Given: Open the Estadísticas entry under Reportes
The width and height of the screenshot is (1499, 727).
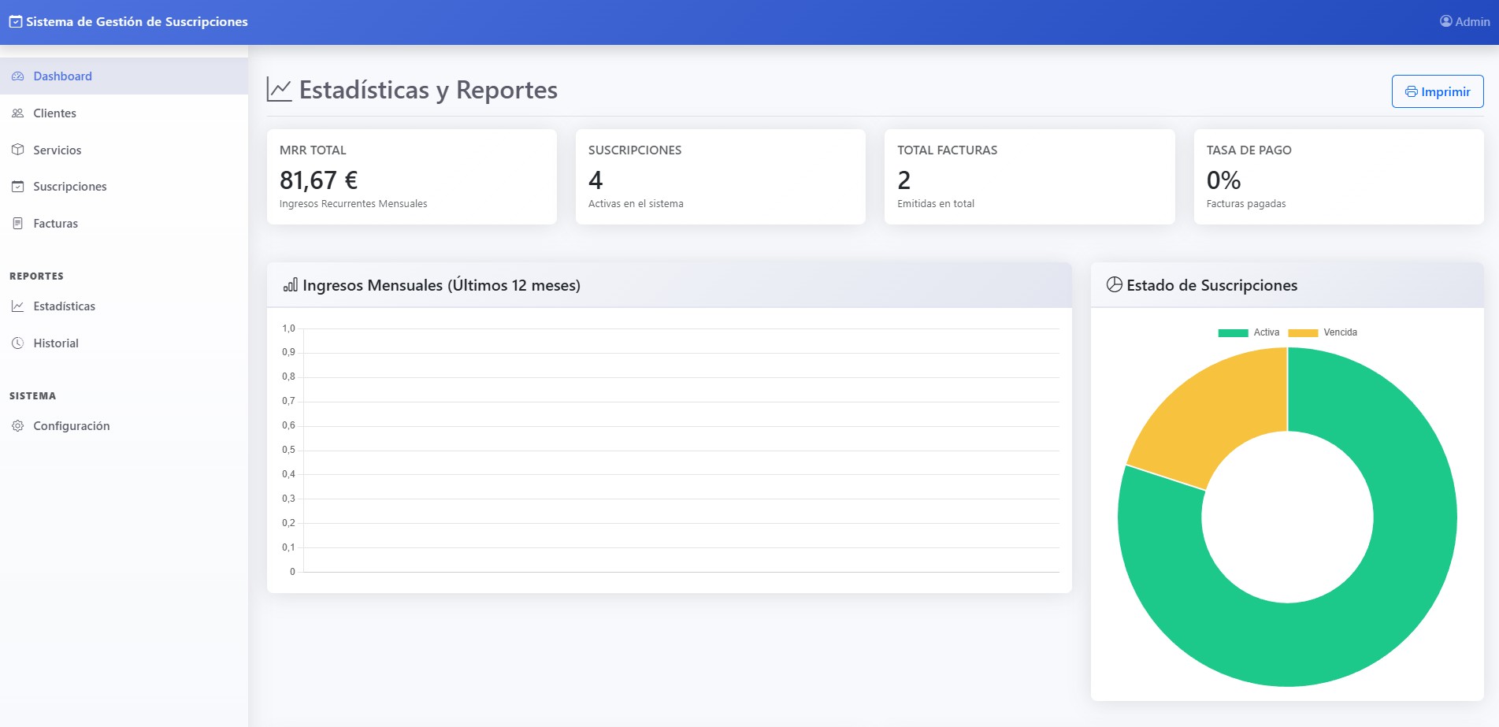Looking at the screenshot, I should click(64, 306).
